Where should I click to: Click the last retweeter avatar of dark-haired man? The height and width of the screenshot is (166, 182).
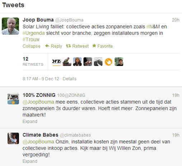click(119, 62)
